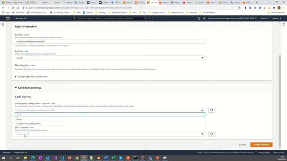Open the CloudShell icon in AWS header
The width and height of the screenshot is (287, 161).
click(199, 18)
